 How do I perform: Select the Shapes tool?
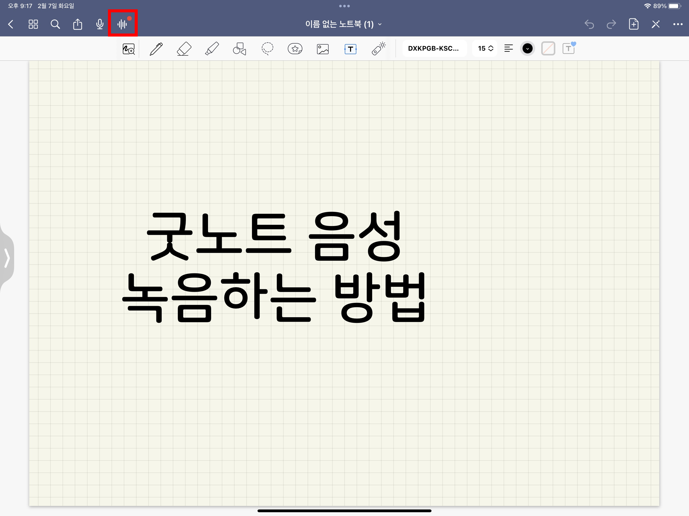[239, 49]
